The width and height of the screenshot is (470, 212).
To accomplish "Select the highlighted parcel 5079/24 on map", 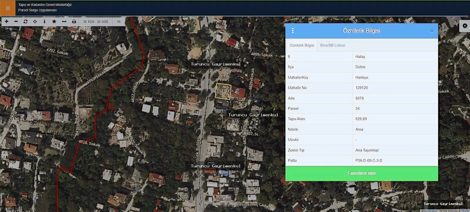I will [x=223, y=91].
